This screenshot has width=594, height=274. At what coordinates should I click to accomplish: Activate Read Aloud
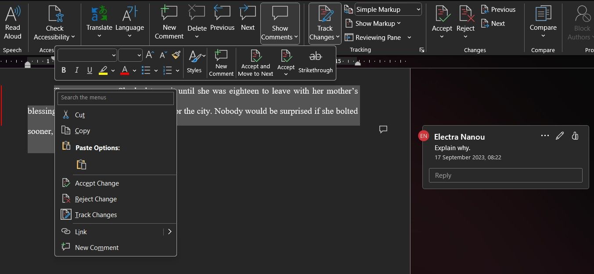tap(12, 22)
